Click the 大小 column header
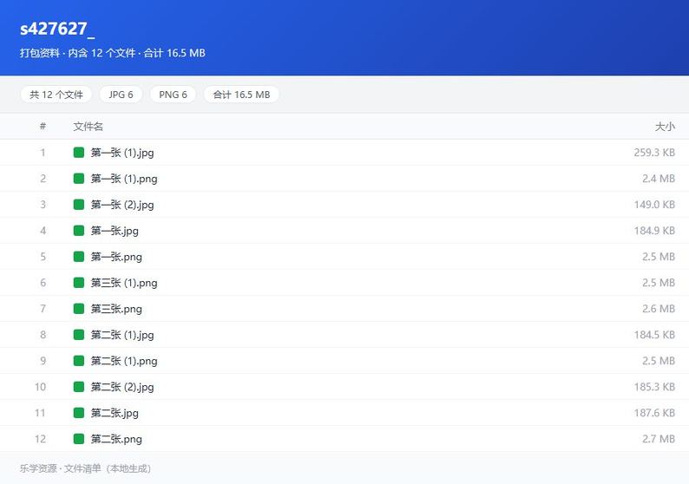 click(665, 127)
